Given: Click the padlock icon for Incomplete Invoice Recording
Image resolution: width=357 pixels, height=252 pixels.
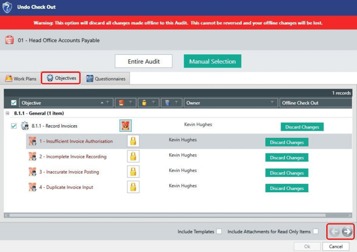Looking at the screenshot, I should [133, 156].
